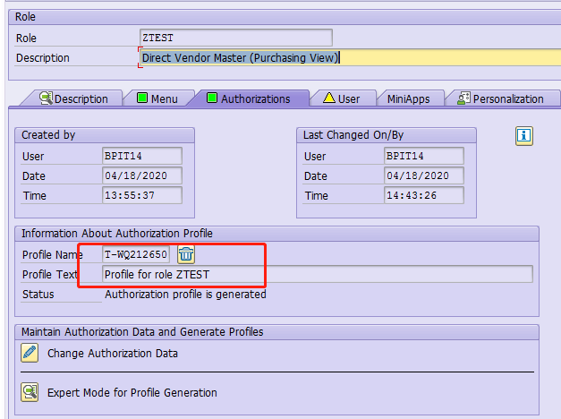Click the role Description input field
Image resolution: width=561 pixels, height=419 pixels.
coord(350,57)
